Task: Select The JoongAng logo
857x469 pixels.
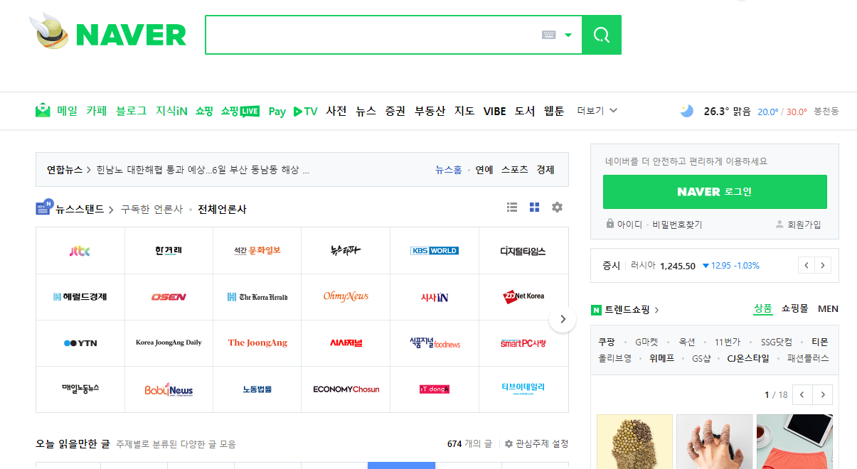Action: pyautogui.click(x=257, y=343)
